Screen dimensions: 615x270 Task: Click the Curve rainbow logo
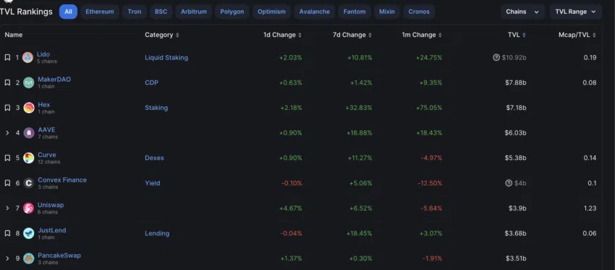29,158
